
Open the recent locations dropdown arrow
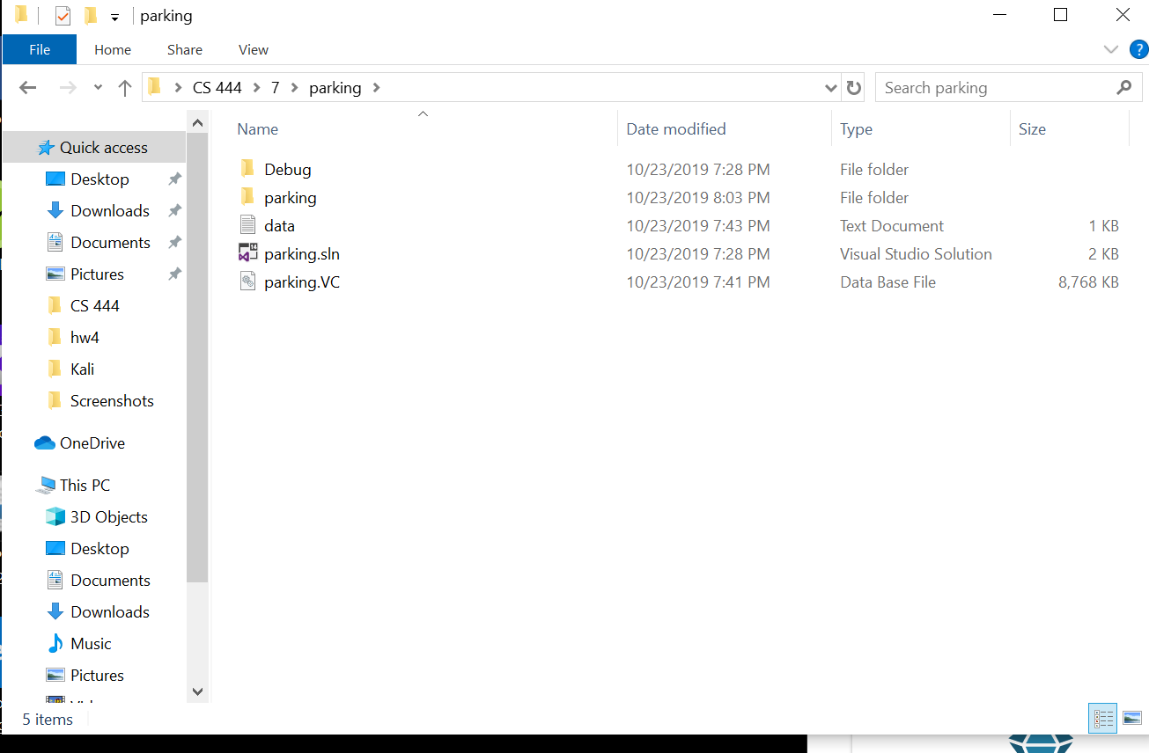[x=98, y=87]
